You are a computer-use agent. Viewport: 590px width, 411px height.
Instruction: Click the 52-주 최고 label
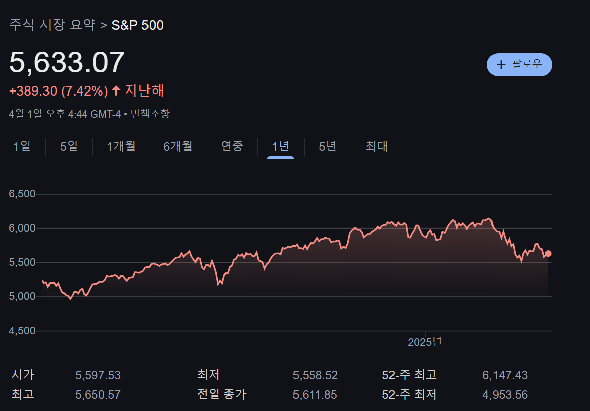[x=409, y=375]
